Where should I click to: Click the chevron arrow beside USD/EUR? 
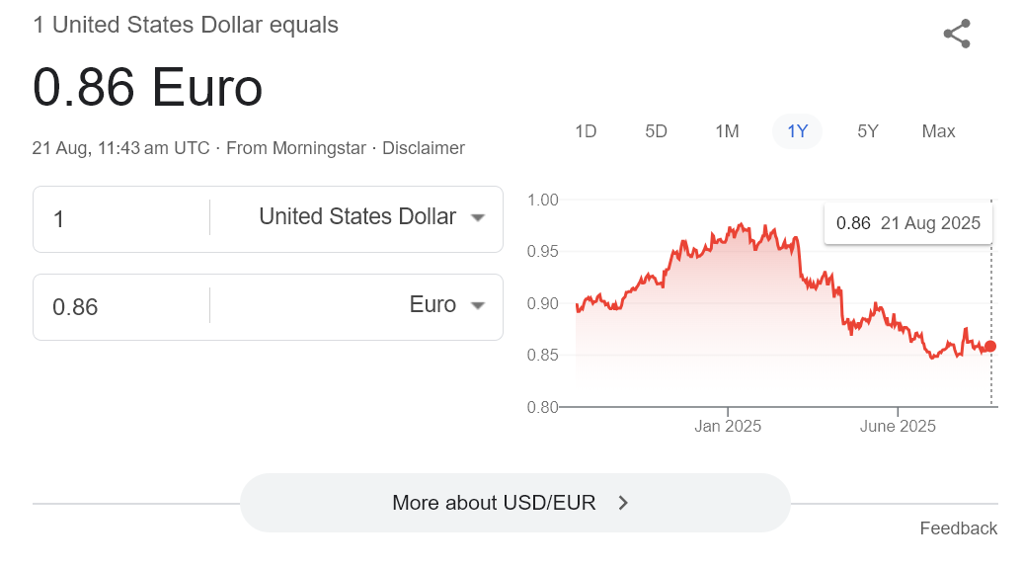pyautogui.click(x=623, y=503)
